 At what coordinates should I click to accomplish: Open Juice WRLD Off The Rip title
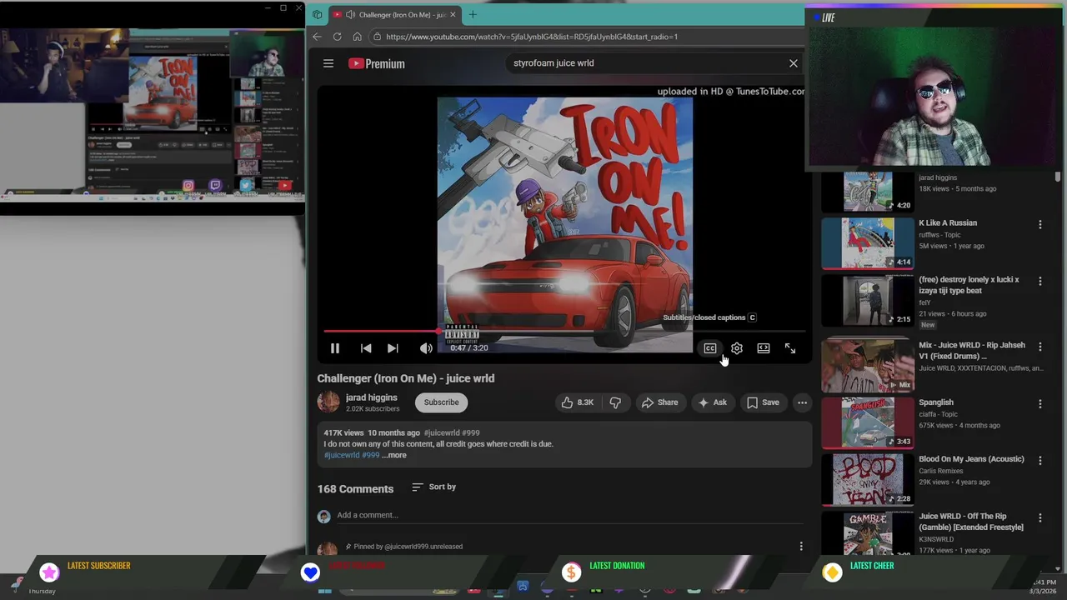pos(971,522)
